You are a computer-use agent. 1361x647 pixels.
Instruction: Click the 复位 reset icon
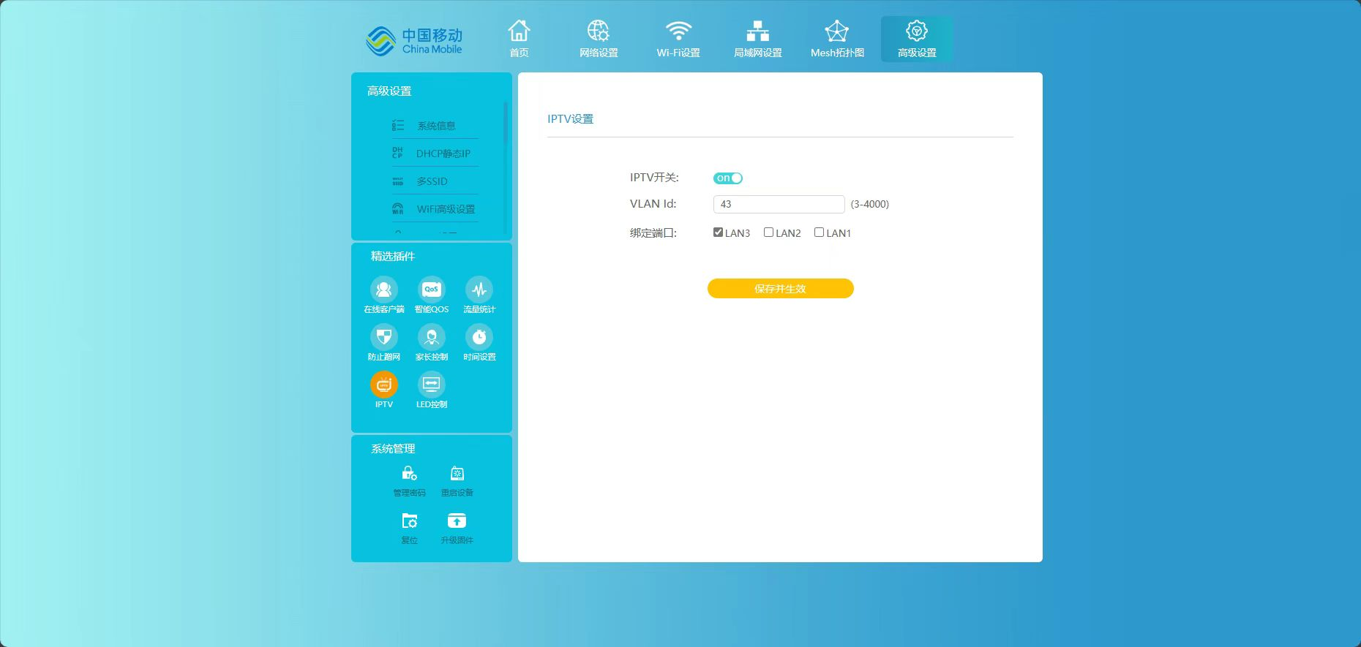(410, 521)
